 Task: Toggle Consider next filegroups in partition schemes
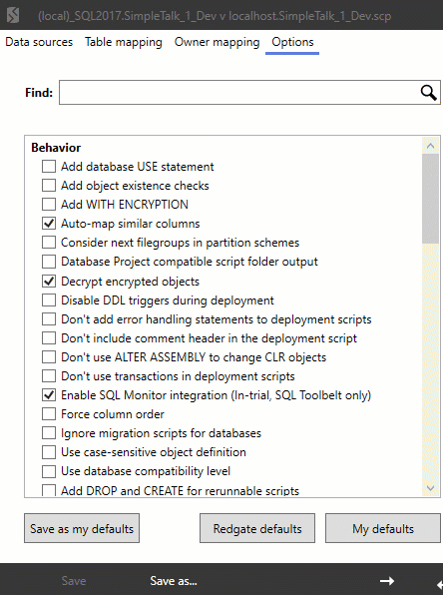[49, 243]
